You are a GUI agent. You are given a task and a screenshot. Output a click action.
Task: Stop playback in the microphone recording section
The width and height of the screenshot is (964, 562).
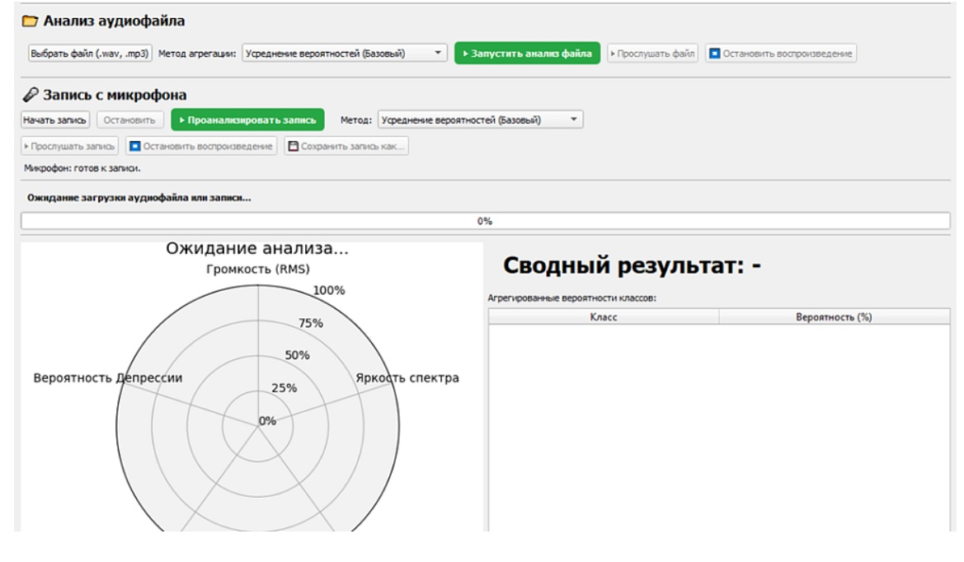click(201, 147)
